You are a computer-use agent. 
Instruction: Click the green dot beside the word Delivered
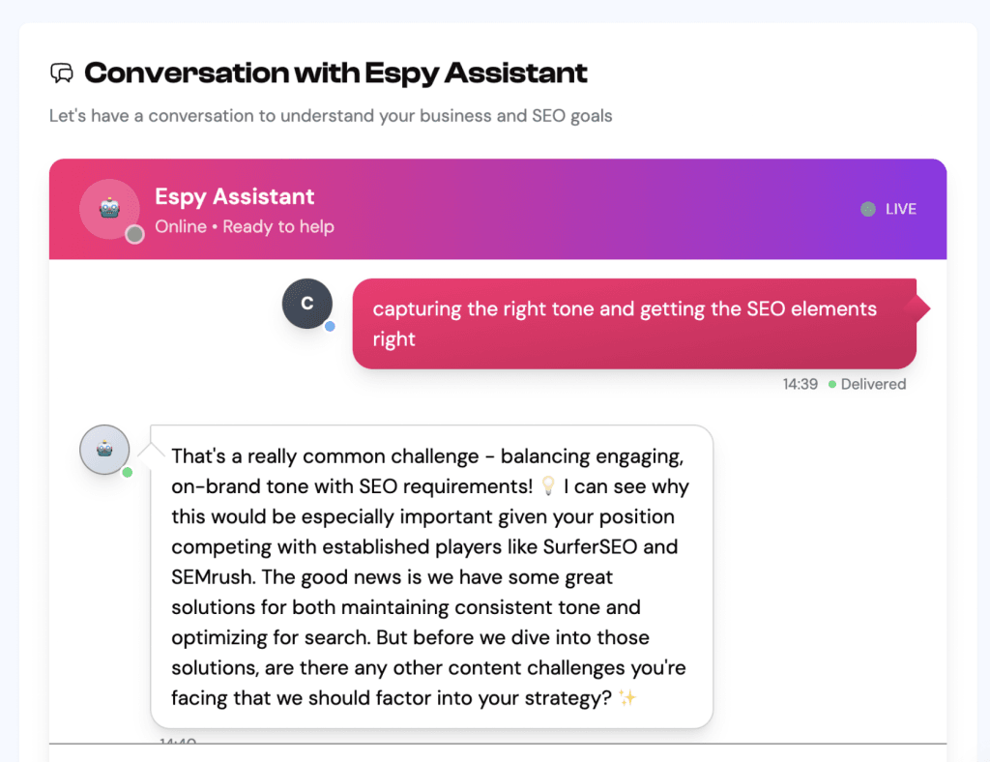834,384
